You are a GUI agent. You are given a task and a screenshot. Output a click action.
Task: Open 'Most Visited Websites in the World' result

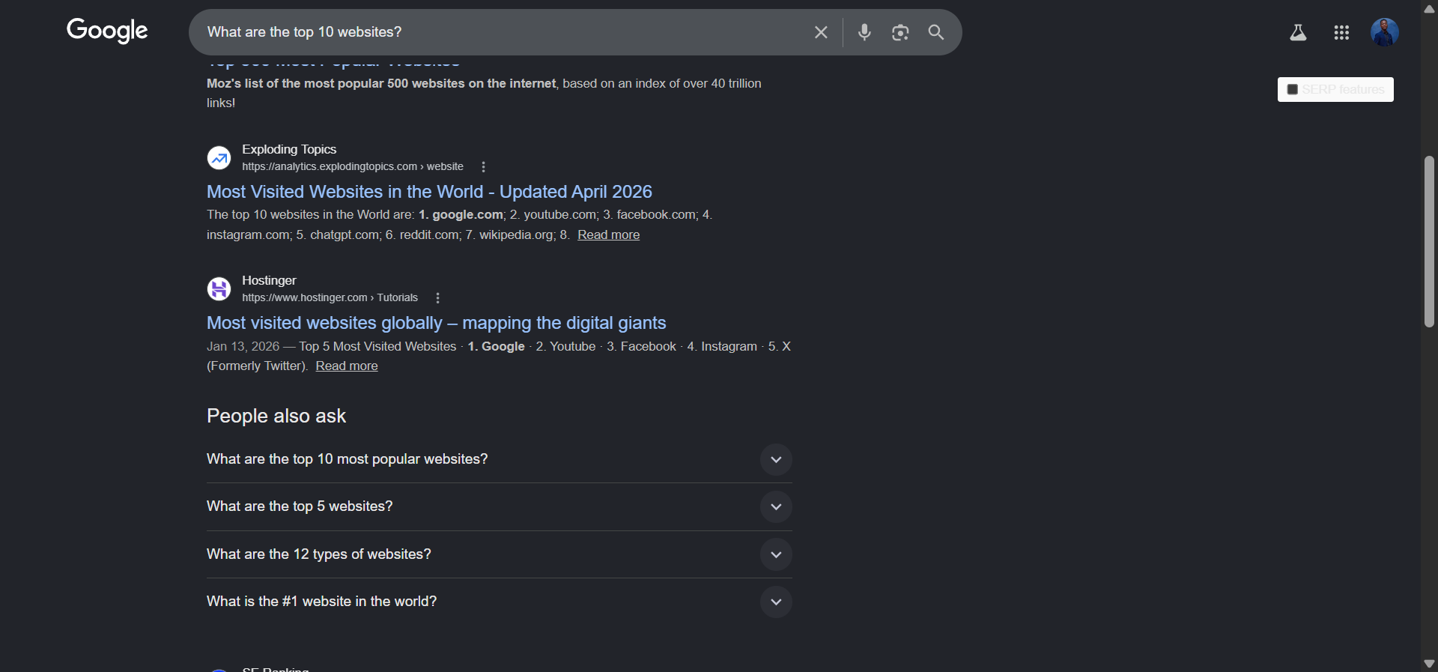tap(429, 192)
